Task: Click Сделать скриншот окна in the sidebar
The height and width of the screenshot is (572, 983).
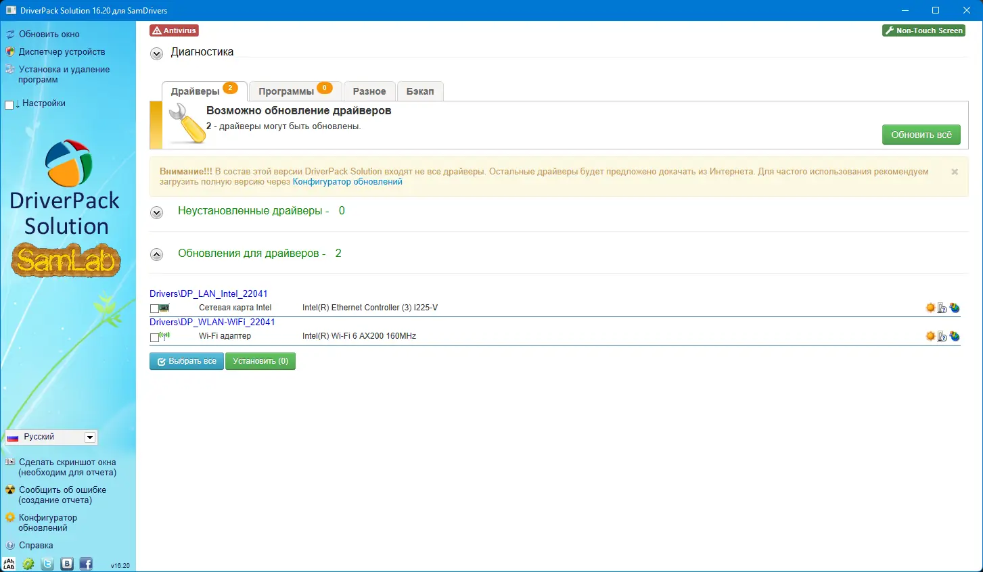Action: click(x=68, y=467)
